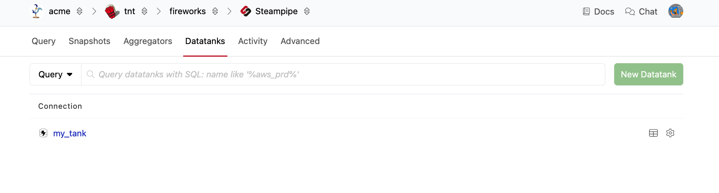Switch to the Snapshots tab
The width and height of the screenshot is (719, 193).
click(x=89, y=41)
